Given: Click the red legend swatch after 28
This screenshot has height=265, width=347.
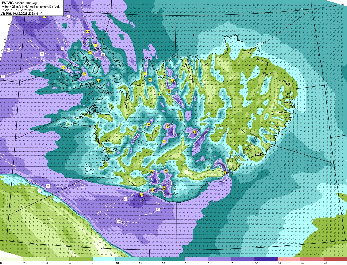Looking at the screenshot, I should (335, 259).
